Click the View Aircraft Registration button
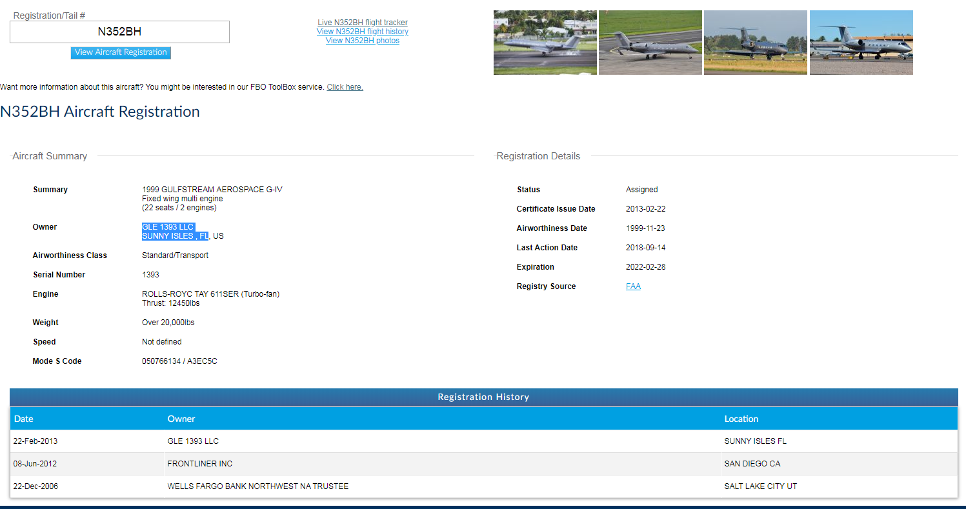The width and height of the screenshot is (966, 509). tap(121, 53)
